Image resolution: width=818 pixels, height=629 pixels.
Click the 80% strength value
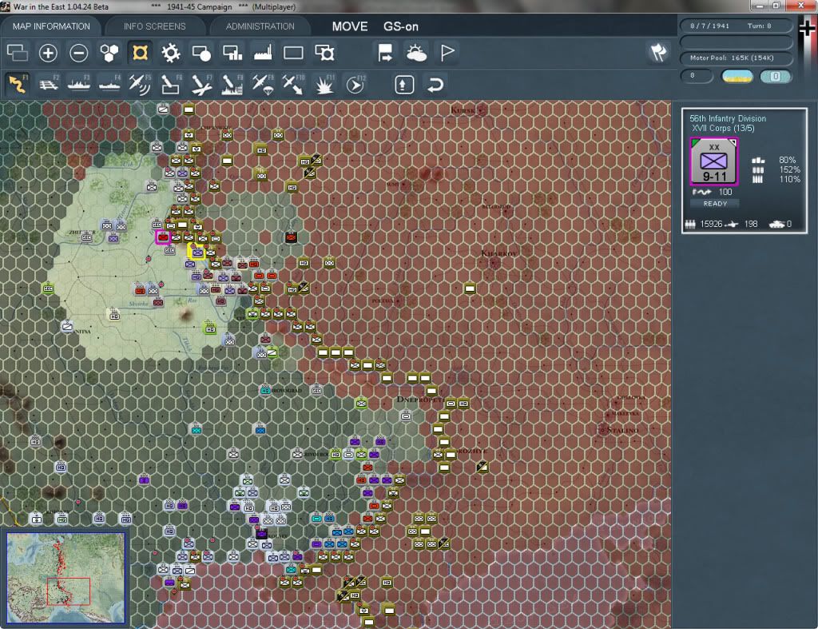tap(787, 160)
